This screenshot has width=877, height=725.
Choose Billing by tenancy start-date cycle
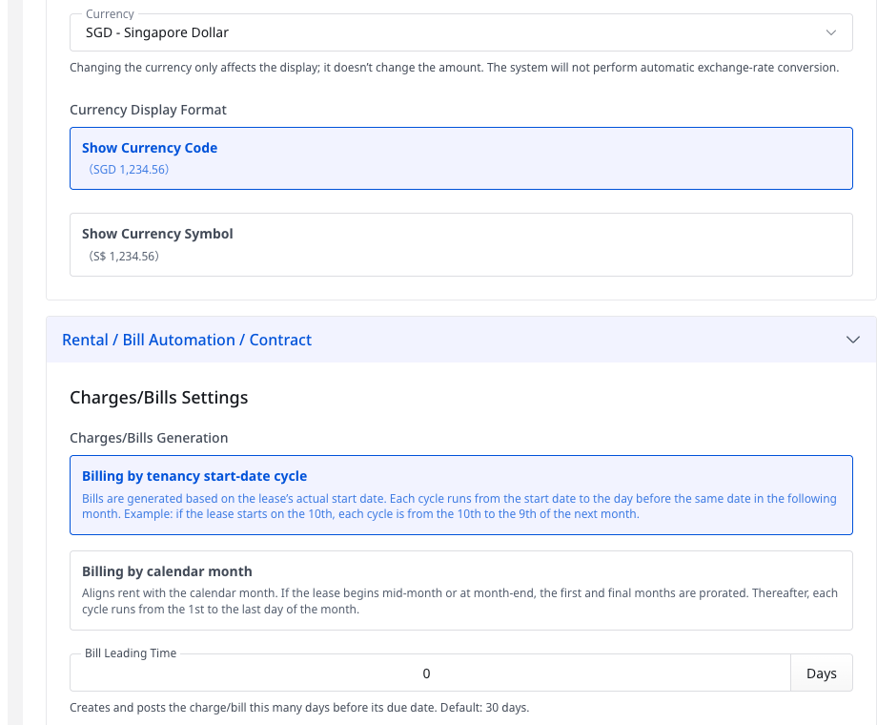click(460, 495)
